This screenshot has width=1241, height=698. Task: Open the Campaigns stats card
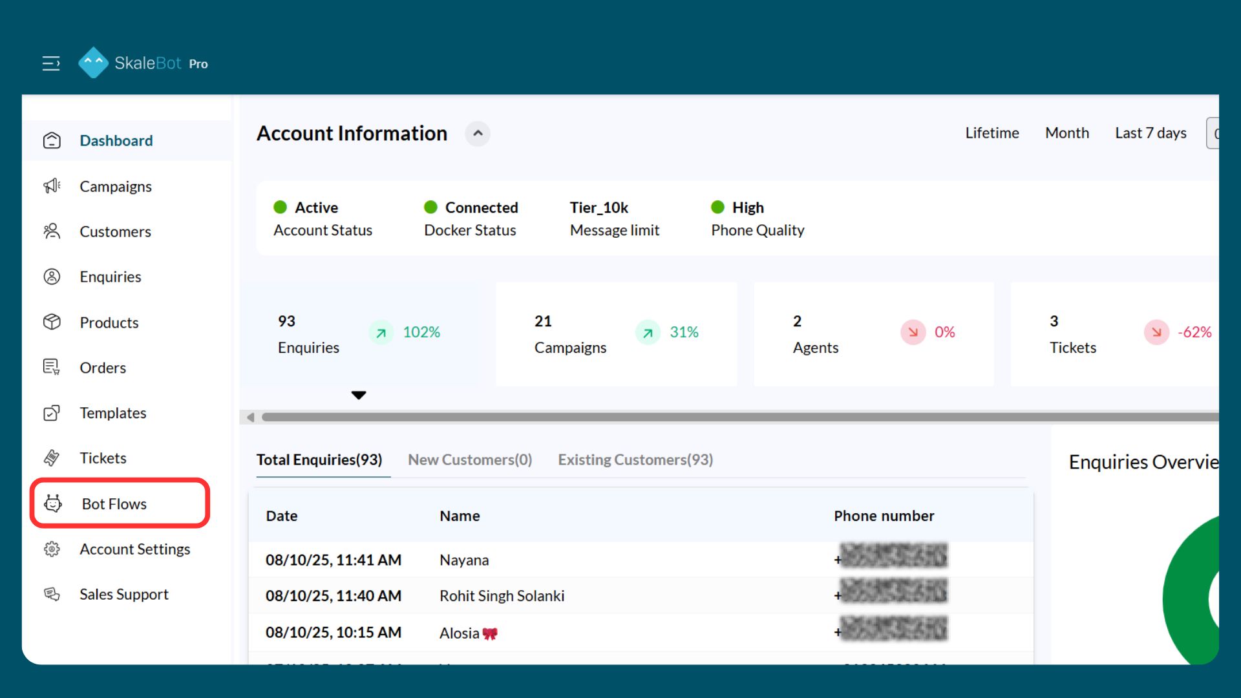pos(615,334)
